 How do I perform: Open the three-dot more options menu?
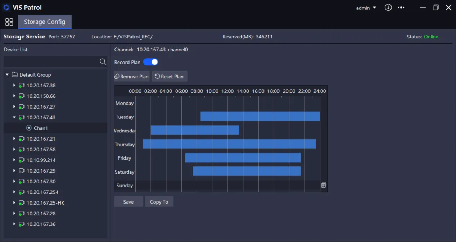[x=401, y=8]
